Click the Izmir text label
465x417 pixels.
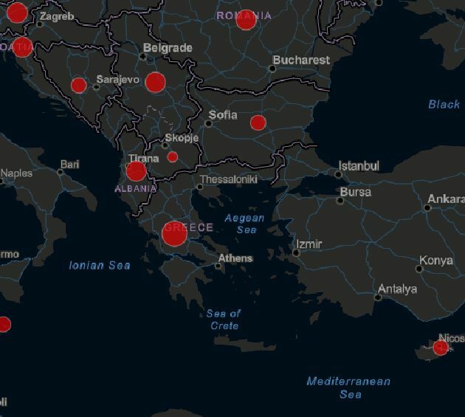[309, 244]
